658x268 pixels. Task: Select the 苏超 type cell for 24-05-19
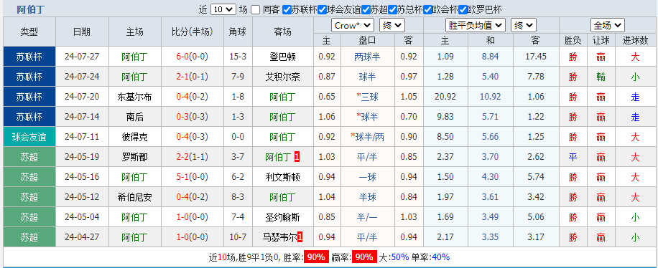coord(29,157)
